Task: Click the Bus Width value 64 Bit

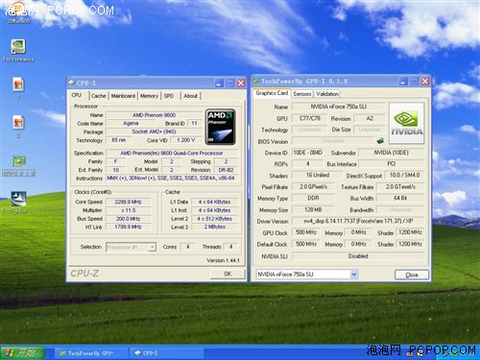Action: [400, 199]
